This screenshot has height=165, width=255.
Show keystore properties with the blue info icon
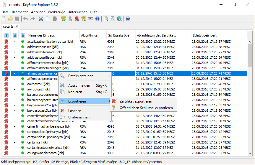(97, 19)
